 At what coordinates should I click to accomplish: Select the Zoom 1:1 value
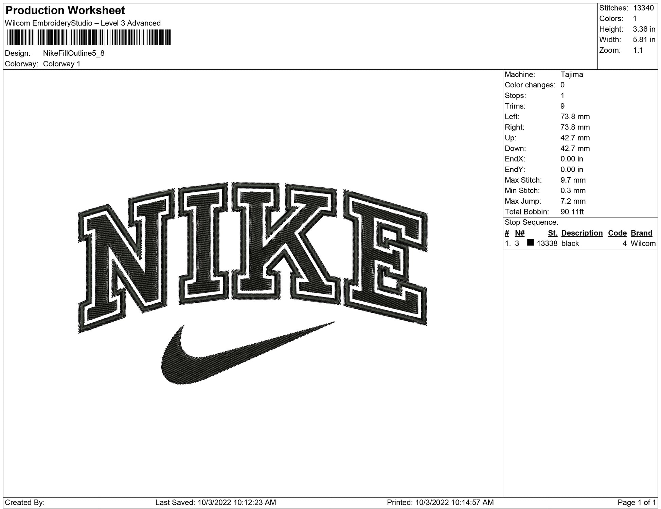pos(638,50)
